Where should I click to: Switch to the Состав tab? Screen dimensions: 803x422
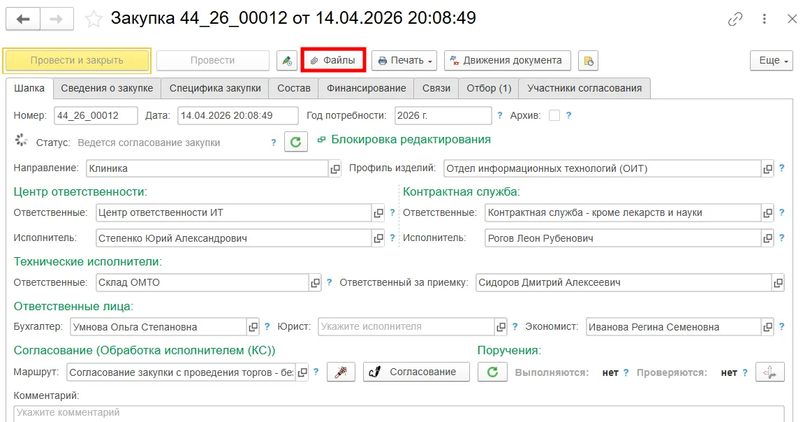(x=294, y=88)
